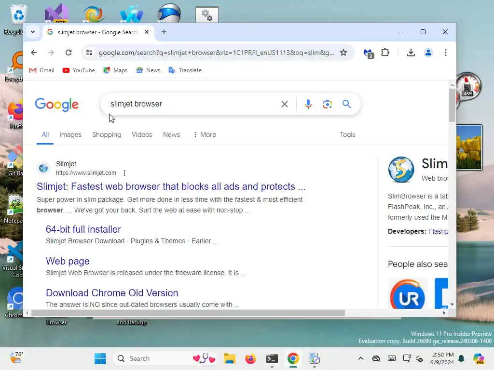Viewport: 494px width, 370px height.
Task: Open search Tools options
Action: coord(347,135)
